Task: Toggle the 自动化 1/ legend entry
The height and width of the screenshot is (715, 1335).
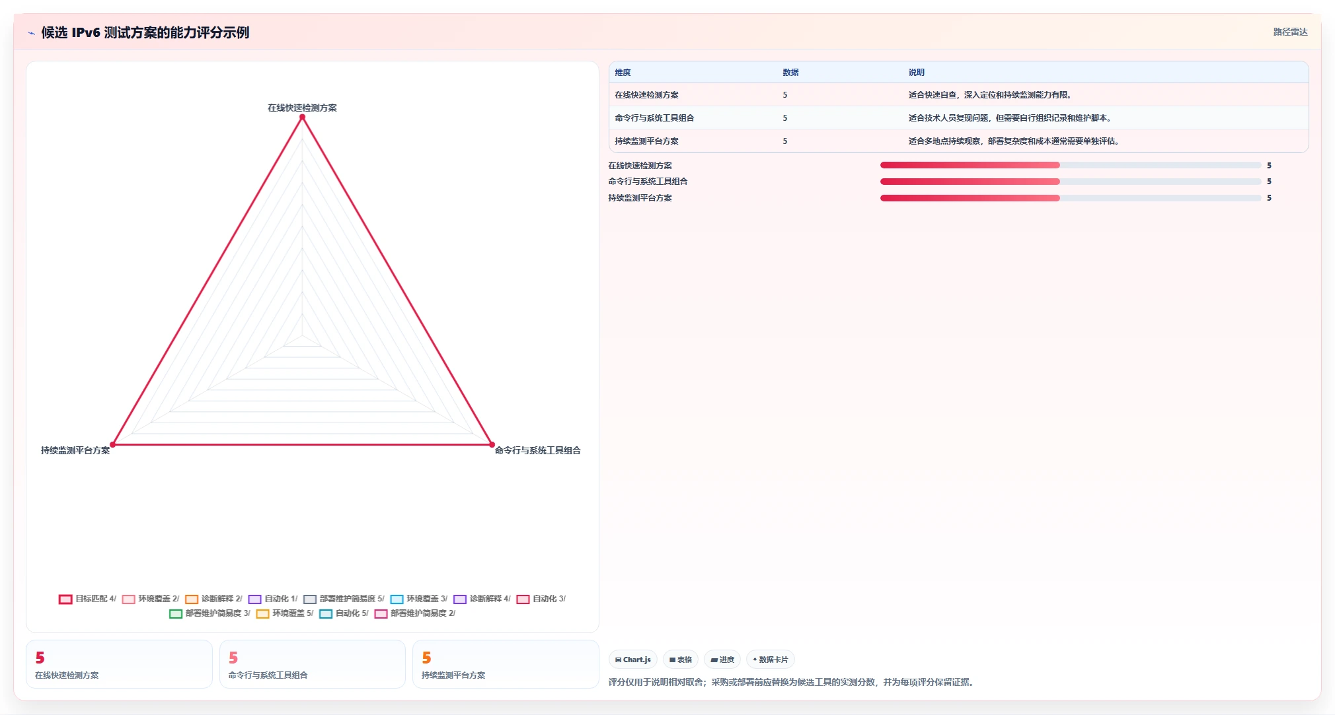Action: pos(273,599)
